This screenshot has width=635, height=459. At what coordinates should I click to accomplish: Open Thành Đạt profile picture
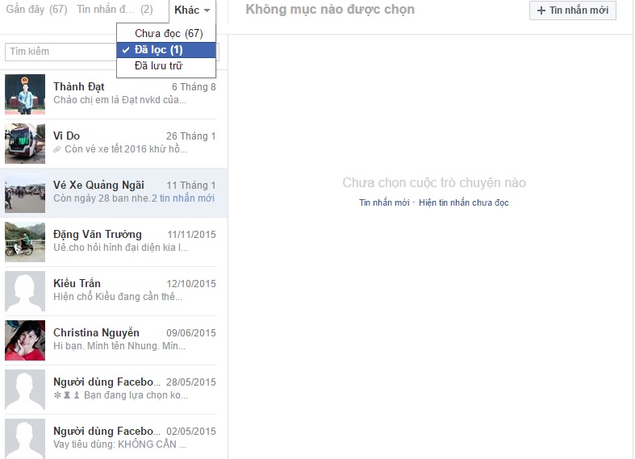tap(25, 94)
